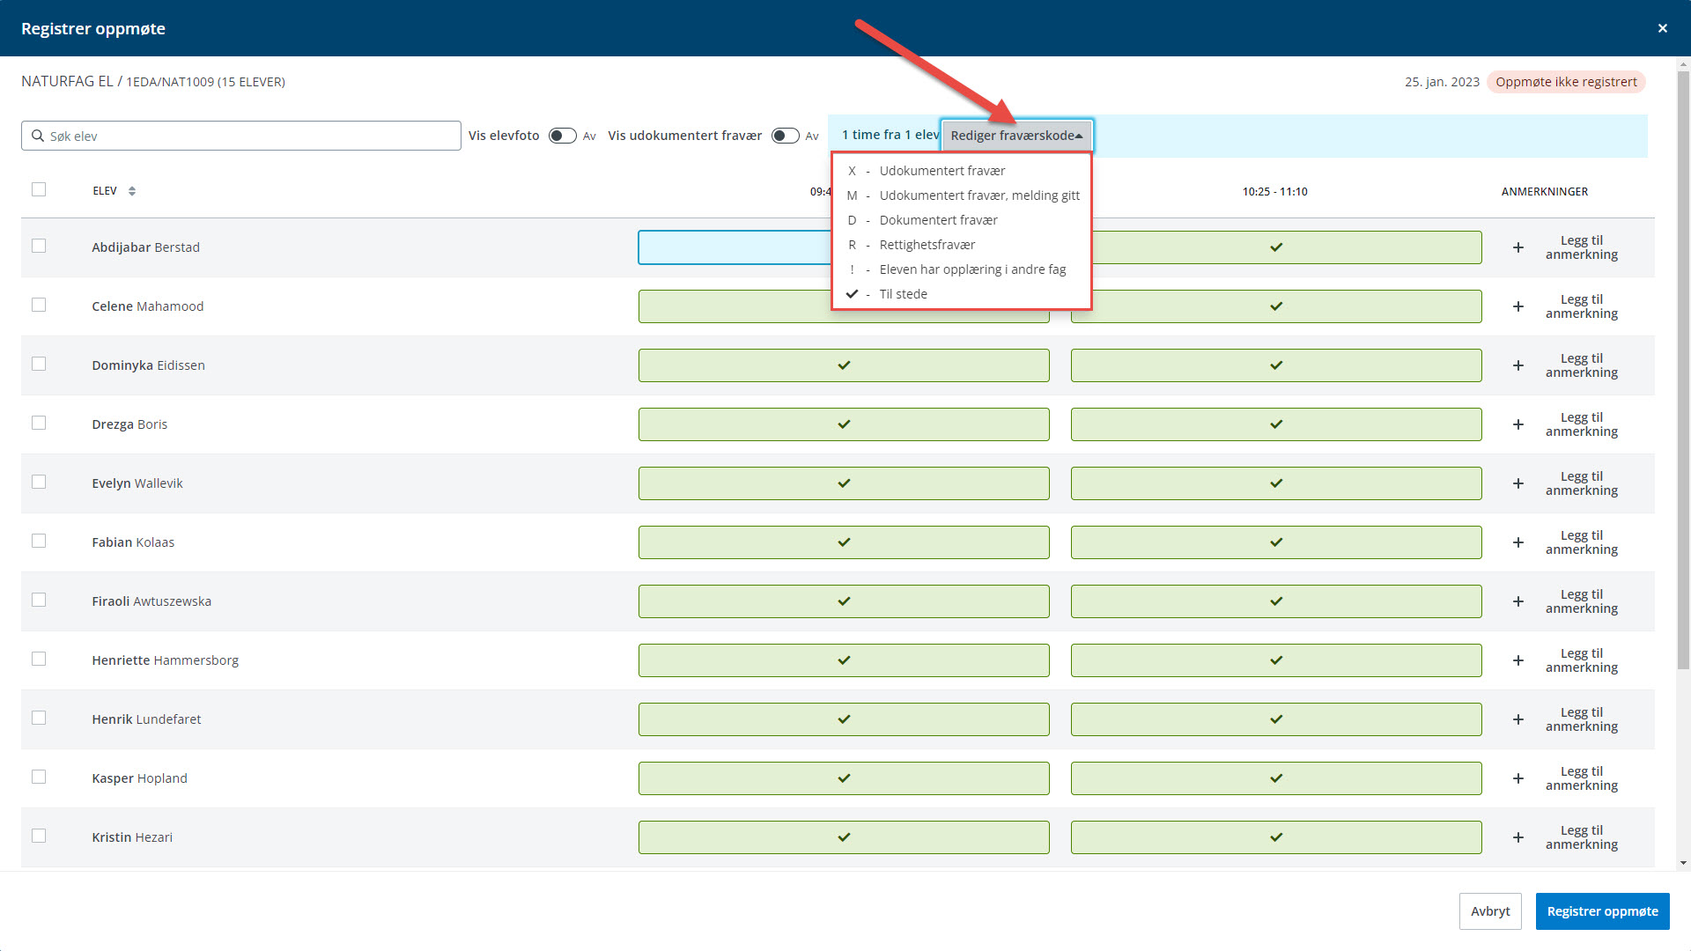Select Eleven har opplæring i andre fag
Viewport: 1691px width, 951px height.
pos(962,269)
